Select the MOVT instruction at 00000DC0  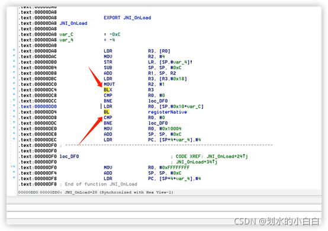109,84
